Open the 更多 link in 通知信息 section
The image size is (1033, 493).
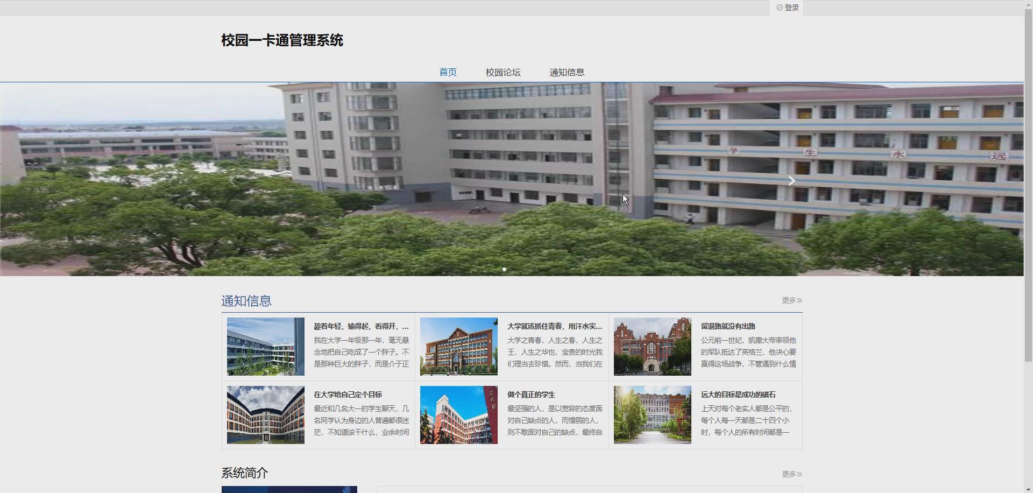(x=791, y=300)
